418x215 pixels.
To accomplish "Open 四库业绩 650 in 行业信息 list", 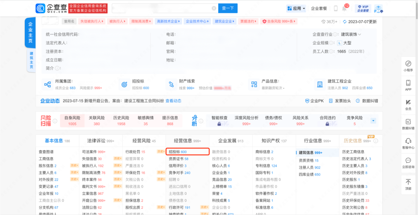I will click(x=310, y=174).
